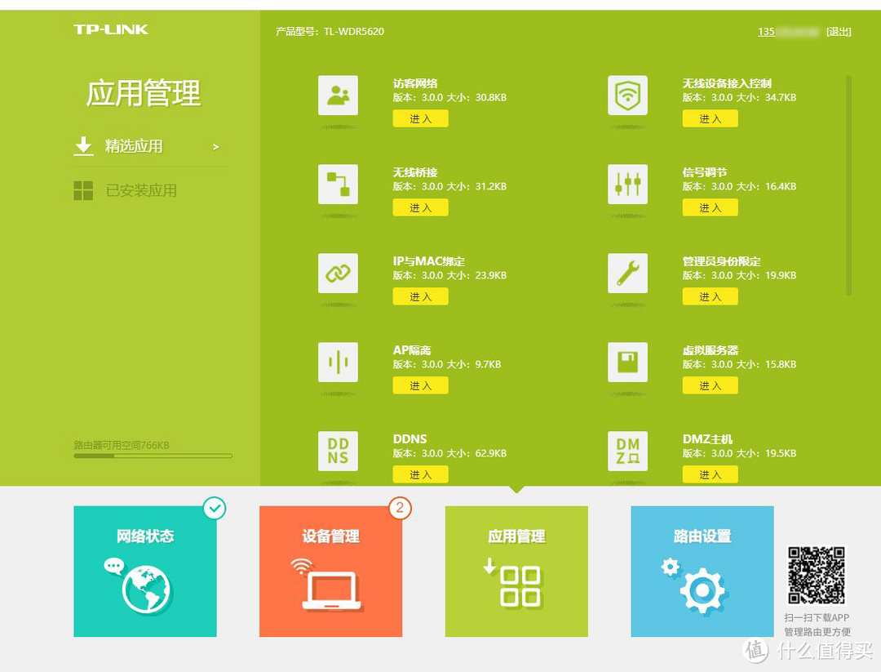Switch to the 路由设置 router settings tab
The height and width of the screenshot is (672, 881).
click(x=702, y=571)
